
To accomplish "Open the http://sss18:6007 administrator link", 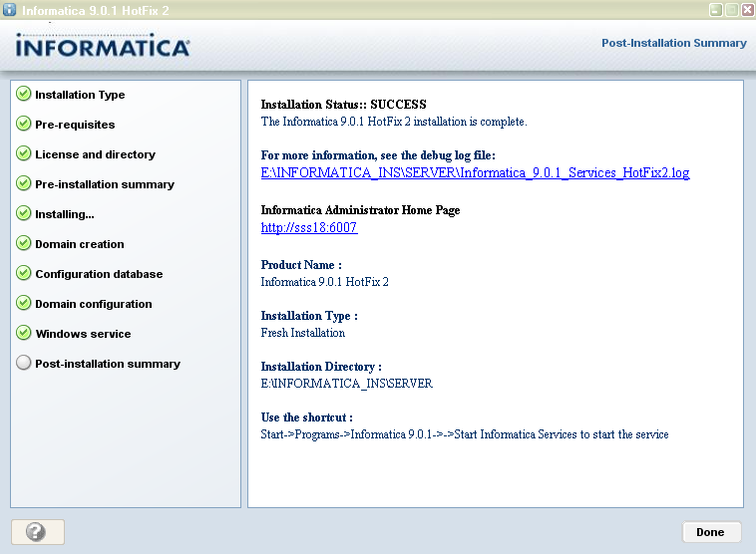I will (309, 227).
